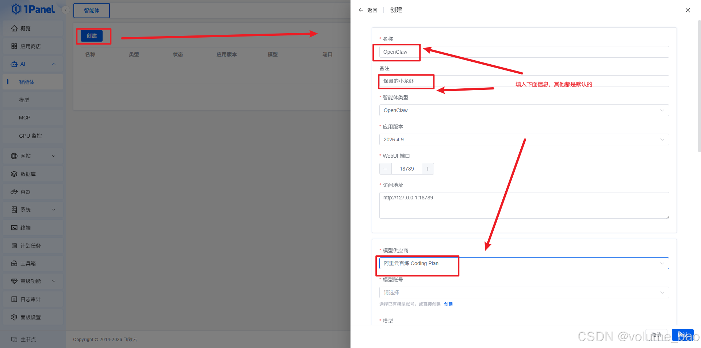
Task: Click the 容器 docker icon
Action: 14,192
